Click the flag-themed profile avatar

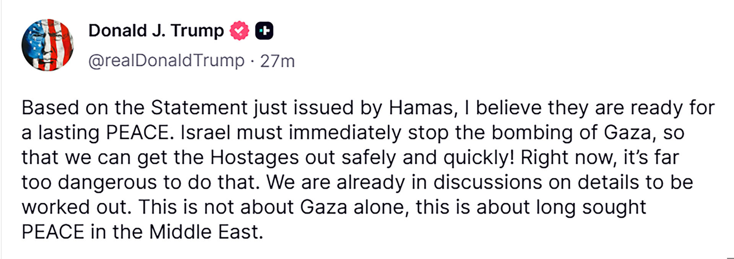47,45
